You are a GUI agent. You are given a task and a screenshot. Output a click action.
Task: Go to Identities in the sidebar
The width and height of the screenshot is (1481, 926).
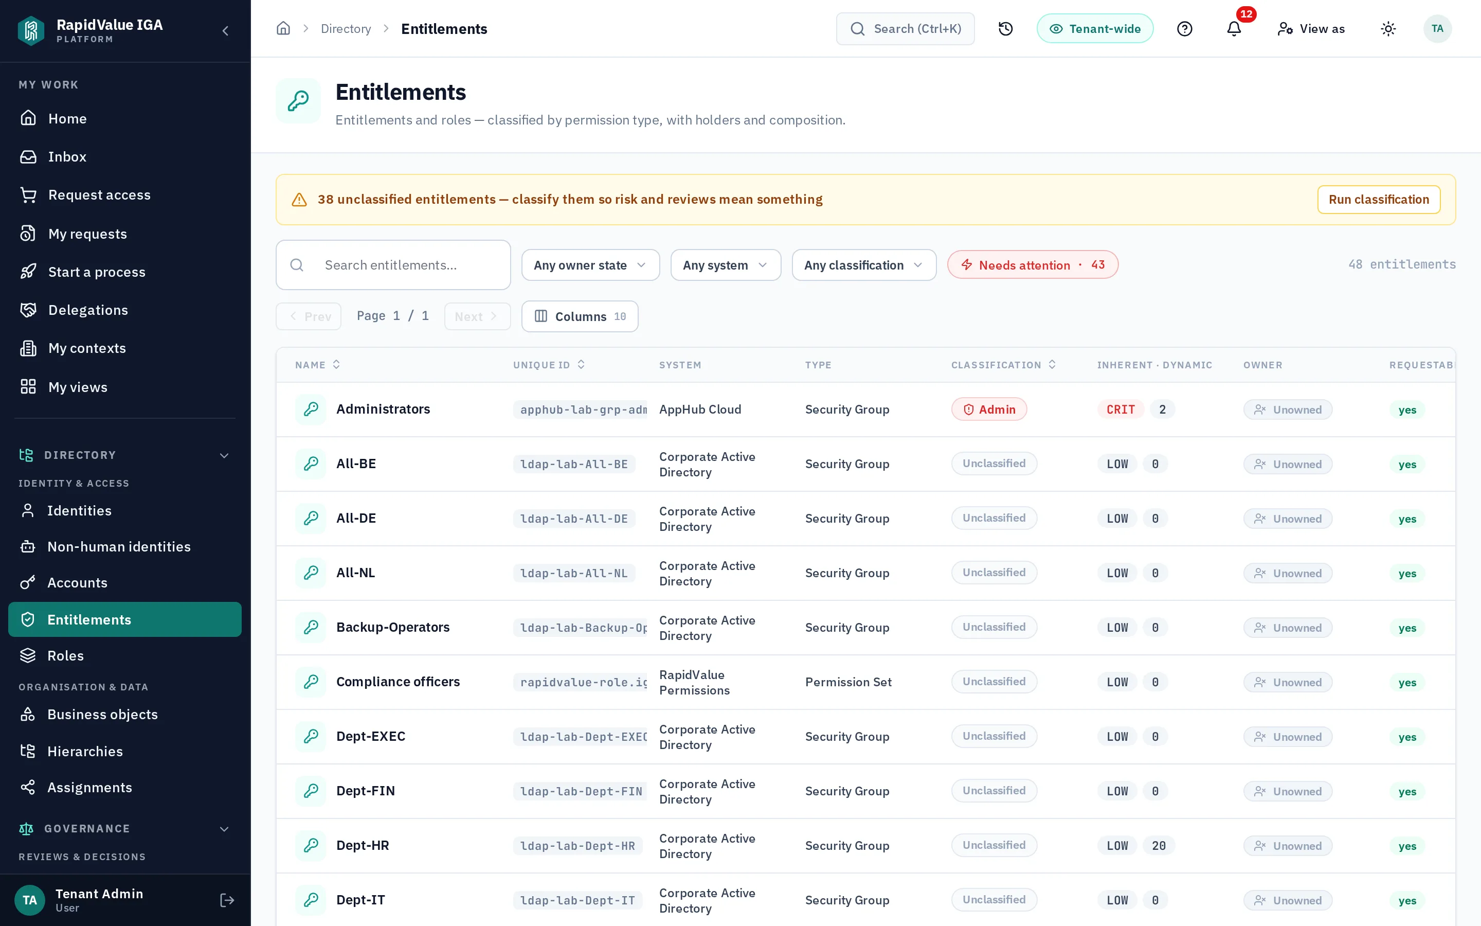click(x=125, y=510)
